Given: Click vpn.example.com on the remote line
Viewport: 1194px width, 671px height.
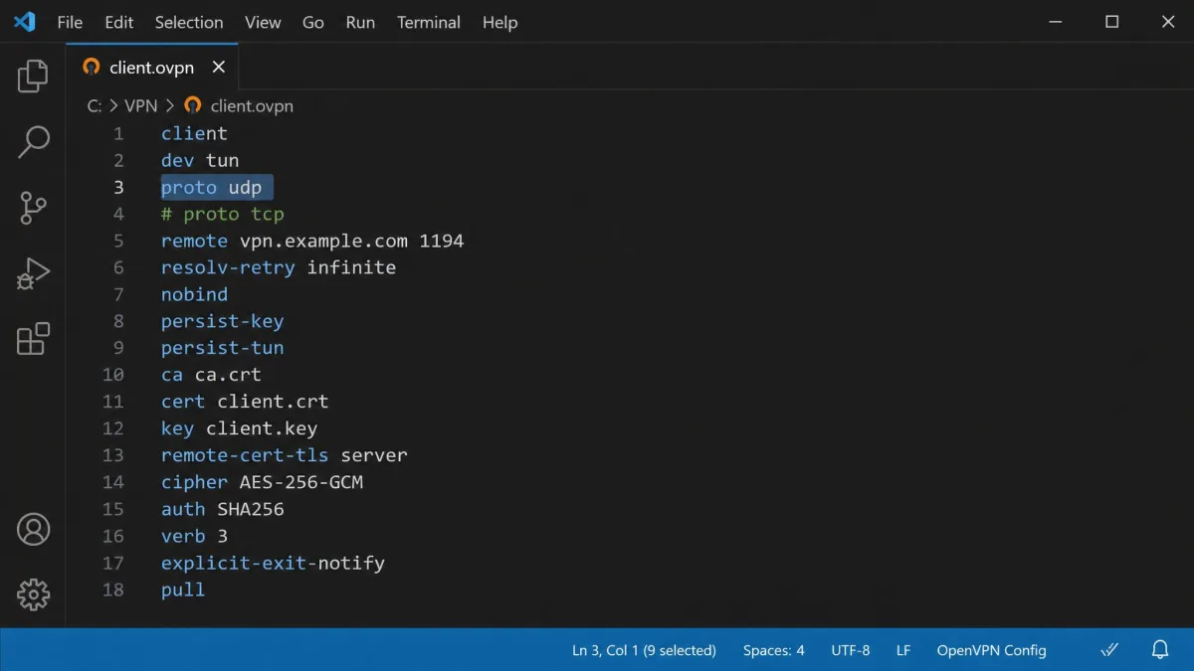Looking at the screenshot, I should 323,241.
